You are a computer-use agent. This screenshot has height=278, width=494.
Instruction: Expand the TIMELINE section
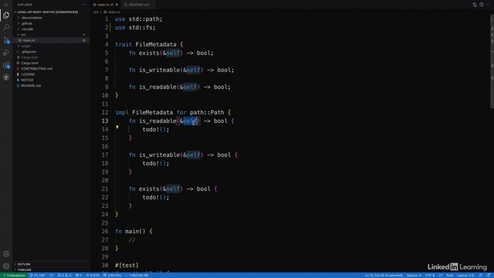(24, 270)
